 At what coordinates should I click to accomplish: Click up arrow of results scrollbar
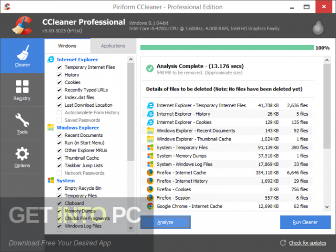point(327,60)
